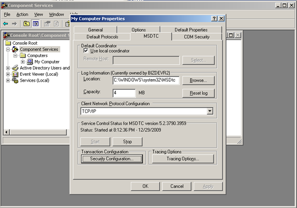Click the child console window icon
The width and height of the screenshot is (297, 208).
tap(6, 35)
